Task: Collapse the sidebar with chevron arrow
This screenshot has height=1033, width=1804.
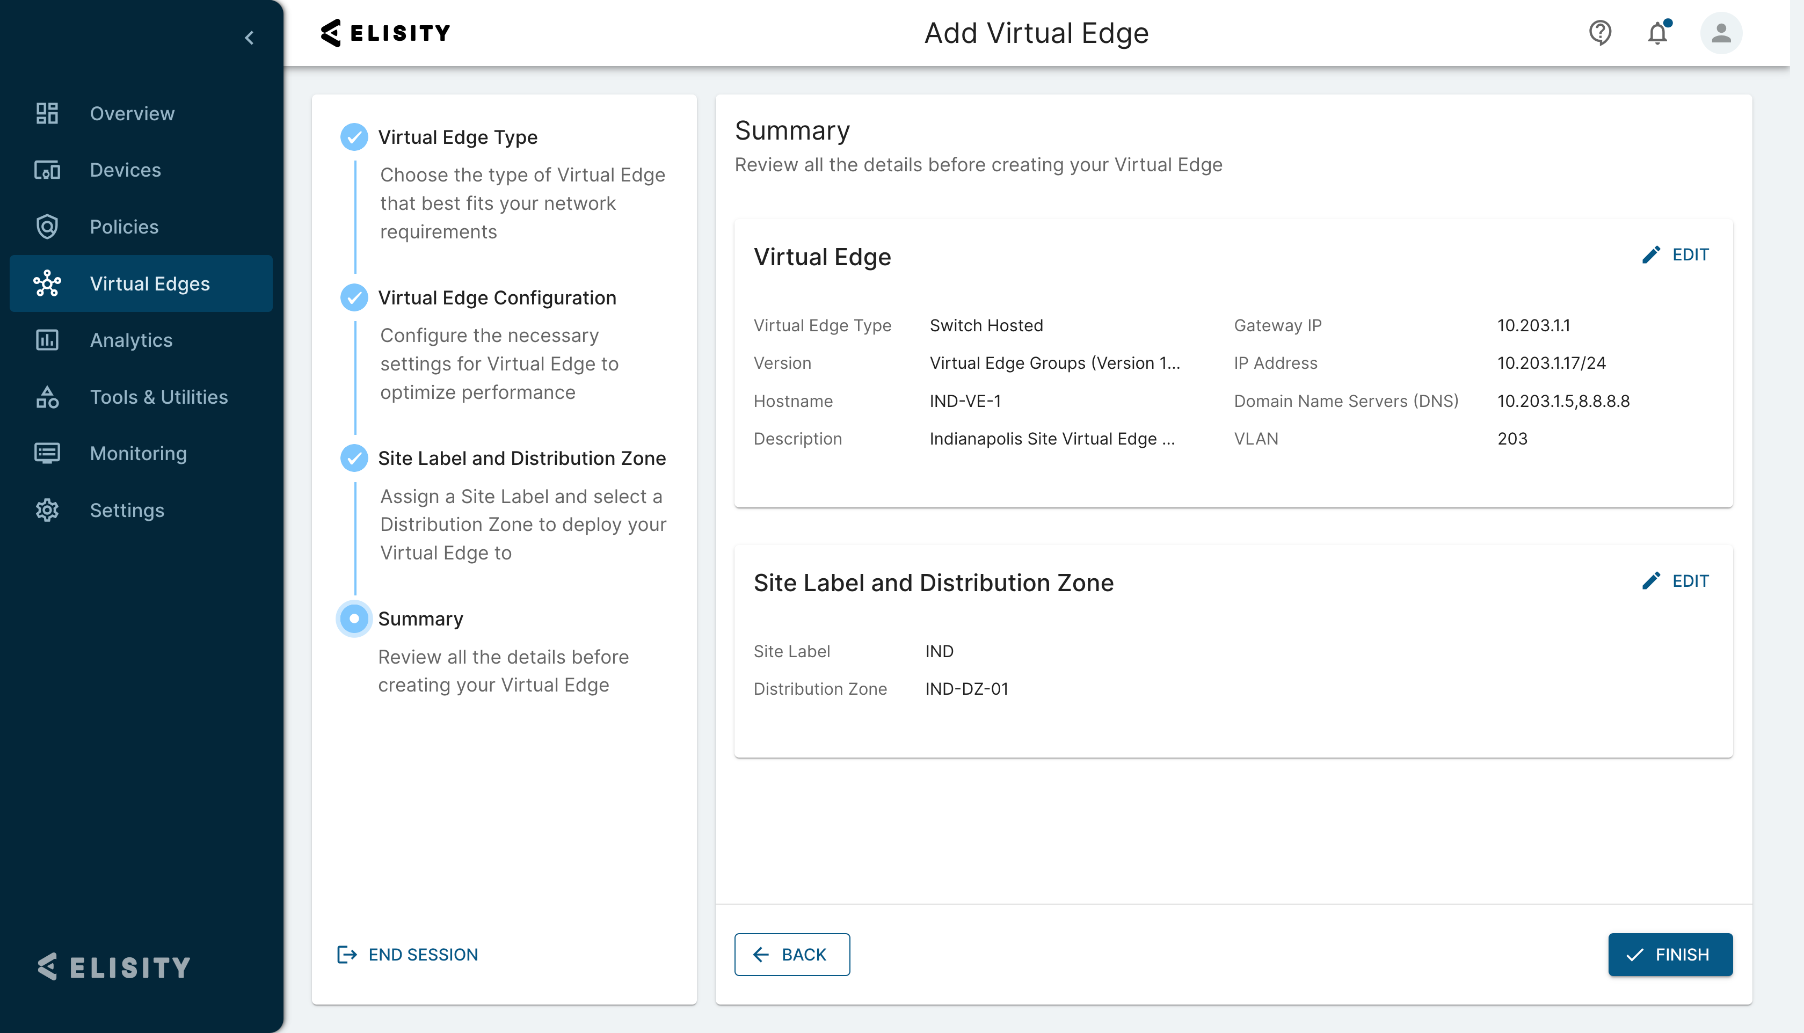Action: 249,38
